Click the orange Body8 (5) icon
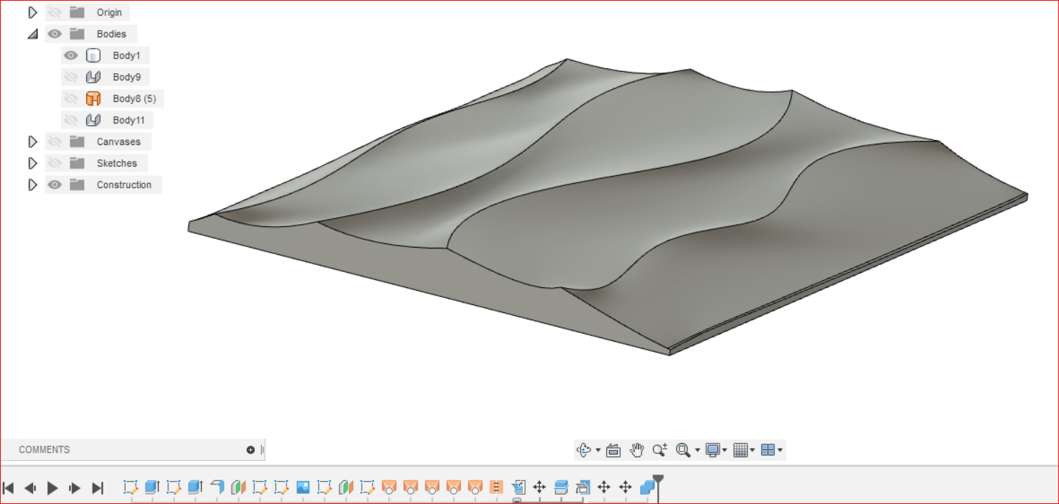 pyautogui.click(x=93, y=98)
